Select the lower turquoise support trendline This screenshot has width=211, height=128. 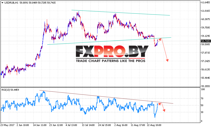pos(109,41)
